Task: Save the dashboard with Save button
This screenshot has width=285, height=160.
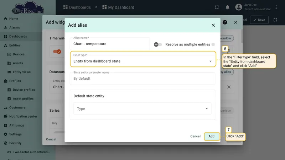Action: 259,20
